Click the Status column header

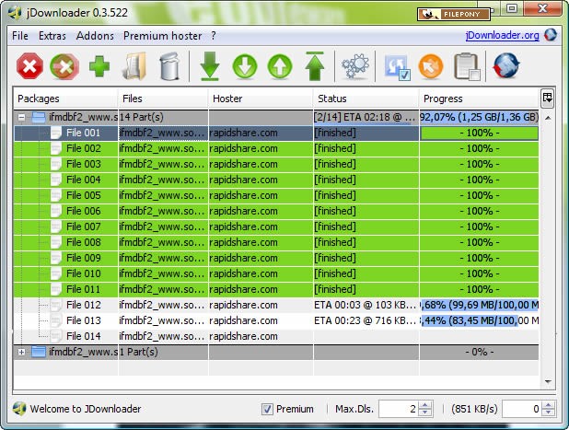pos(366,99)
